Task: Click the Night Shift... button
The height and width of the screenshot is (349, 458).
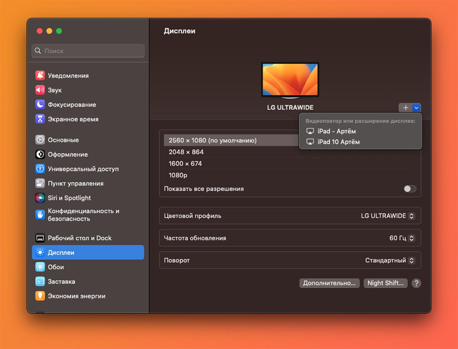Action: [x=385, y=283]
